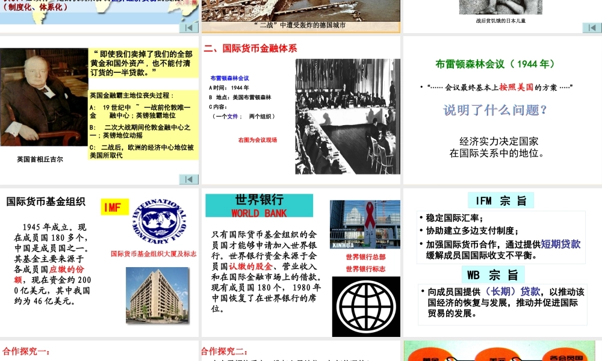Click the red caption 世界银行总部
Viewport: 602px width, 361px height.
(x=365, y=257)
